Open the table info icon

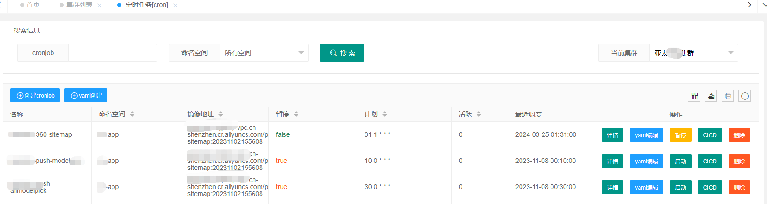click(745, 96)
